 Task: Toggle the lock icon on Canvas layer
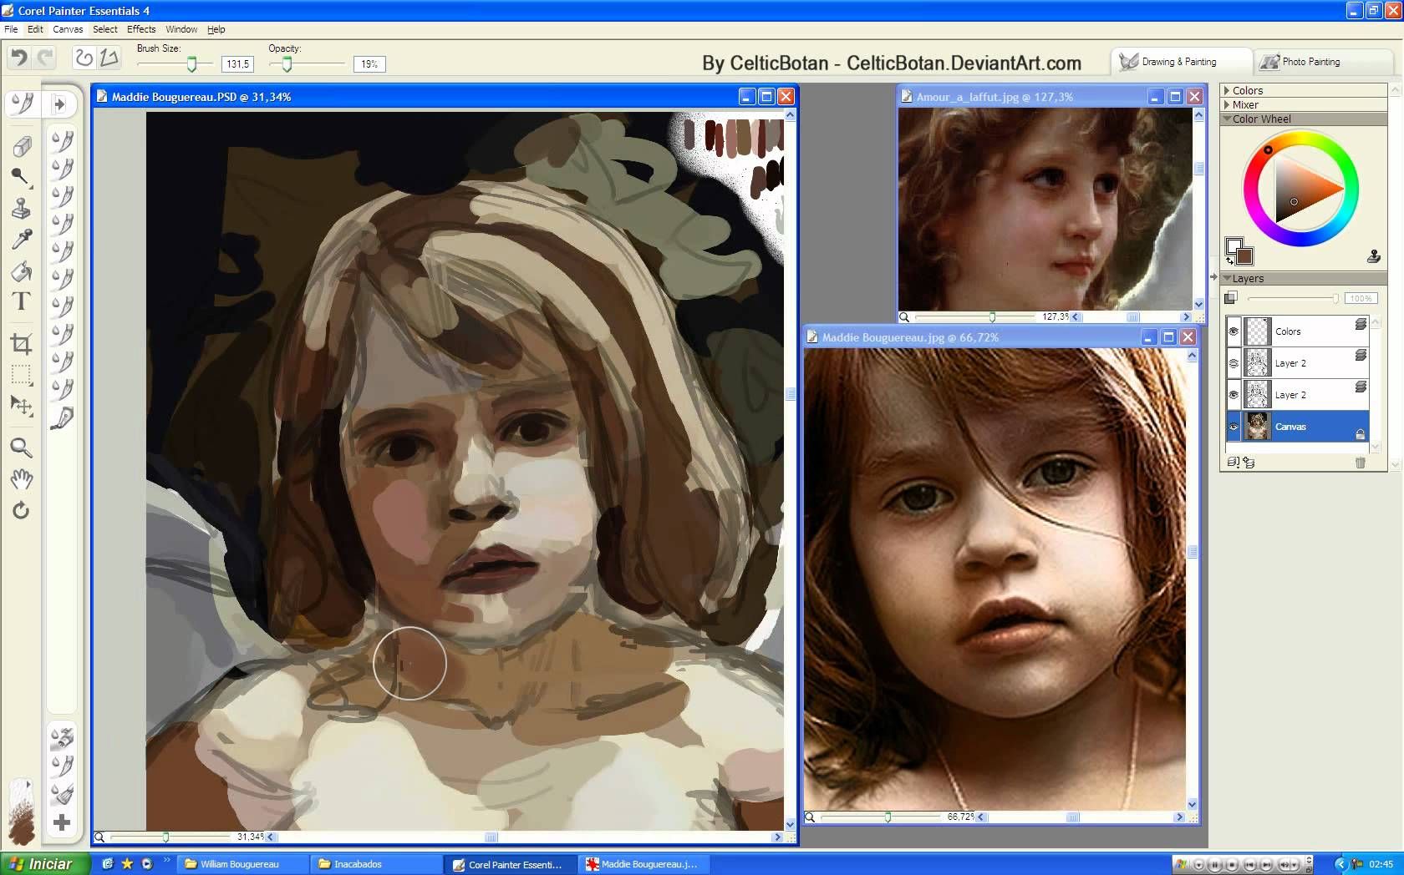[x=1360, y=434]
